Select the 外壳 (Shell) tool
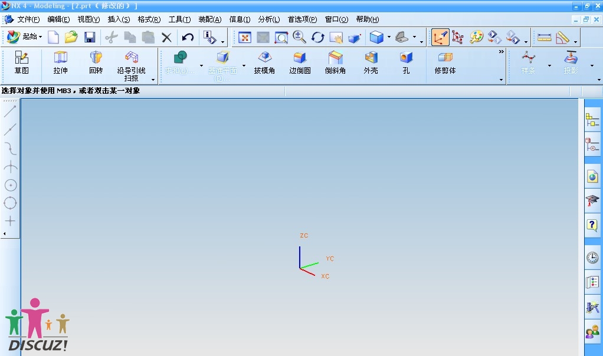 pos(371,62)
